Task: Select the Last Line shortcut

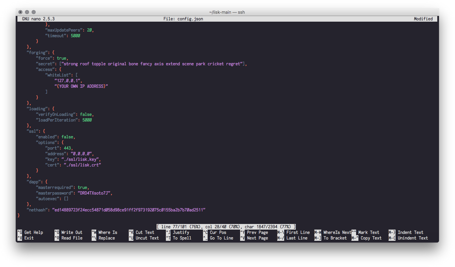Action: click(297, 238)
